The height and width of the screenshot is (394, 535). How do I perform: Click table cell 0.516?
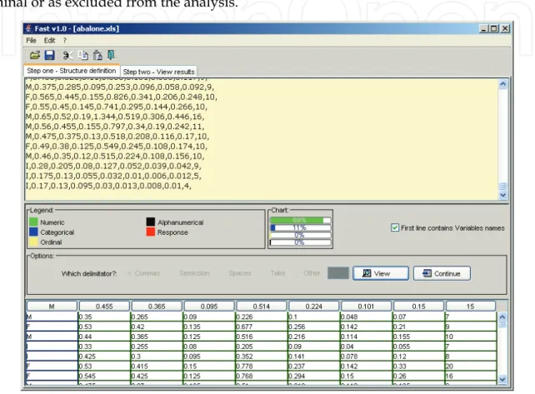262,337
